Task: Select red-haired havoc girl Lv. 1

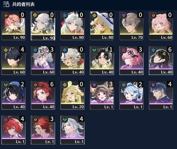Action: (x=13, y=130)
